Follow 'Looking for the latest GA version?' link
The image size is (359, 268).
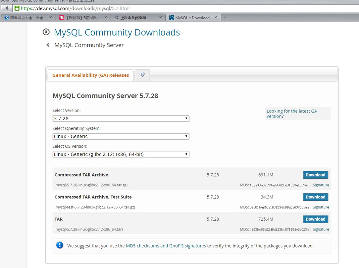292,114
